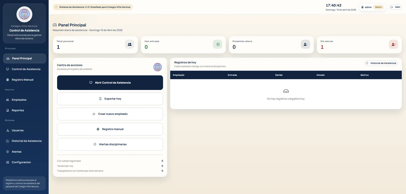Click the Admin role badge

coord(378,7)
